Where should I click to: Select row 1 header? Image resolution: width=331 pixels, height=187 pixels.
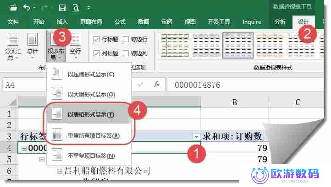9,114
